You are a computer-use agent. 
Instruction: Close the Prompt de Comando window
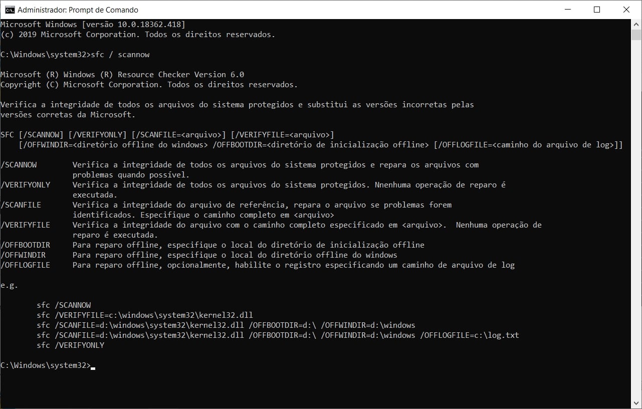tap(626, 10)
